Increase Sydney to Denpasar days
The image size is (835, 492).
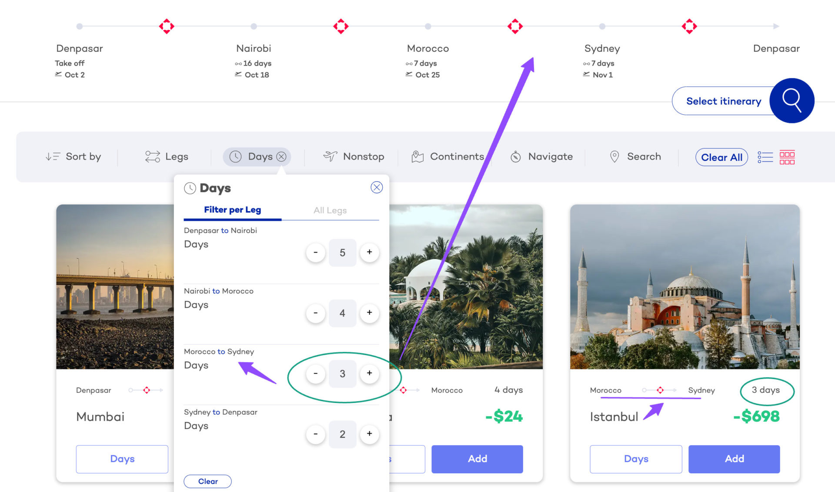click(370, 434)
